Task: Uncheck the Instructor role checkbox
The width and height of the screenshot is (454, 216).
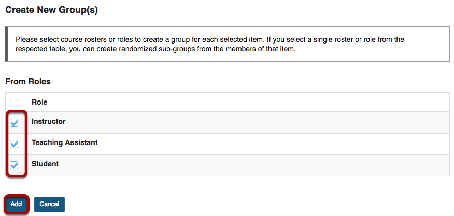Action: coord(14,123)
